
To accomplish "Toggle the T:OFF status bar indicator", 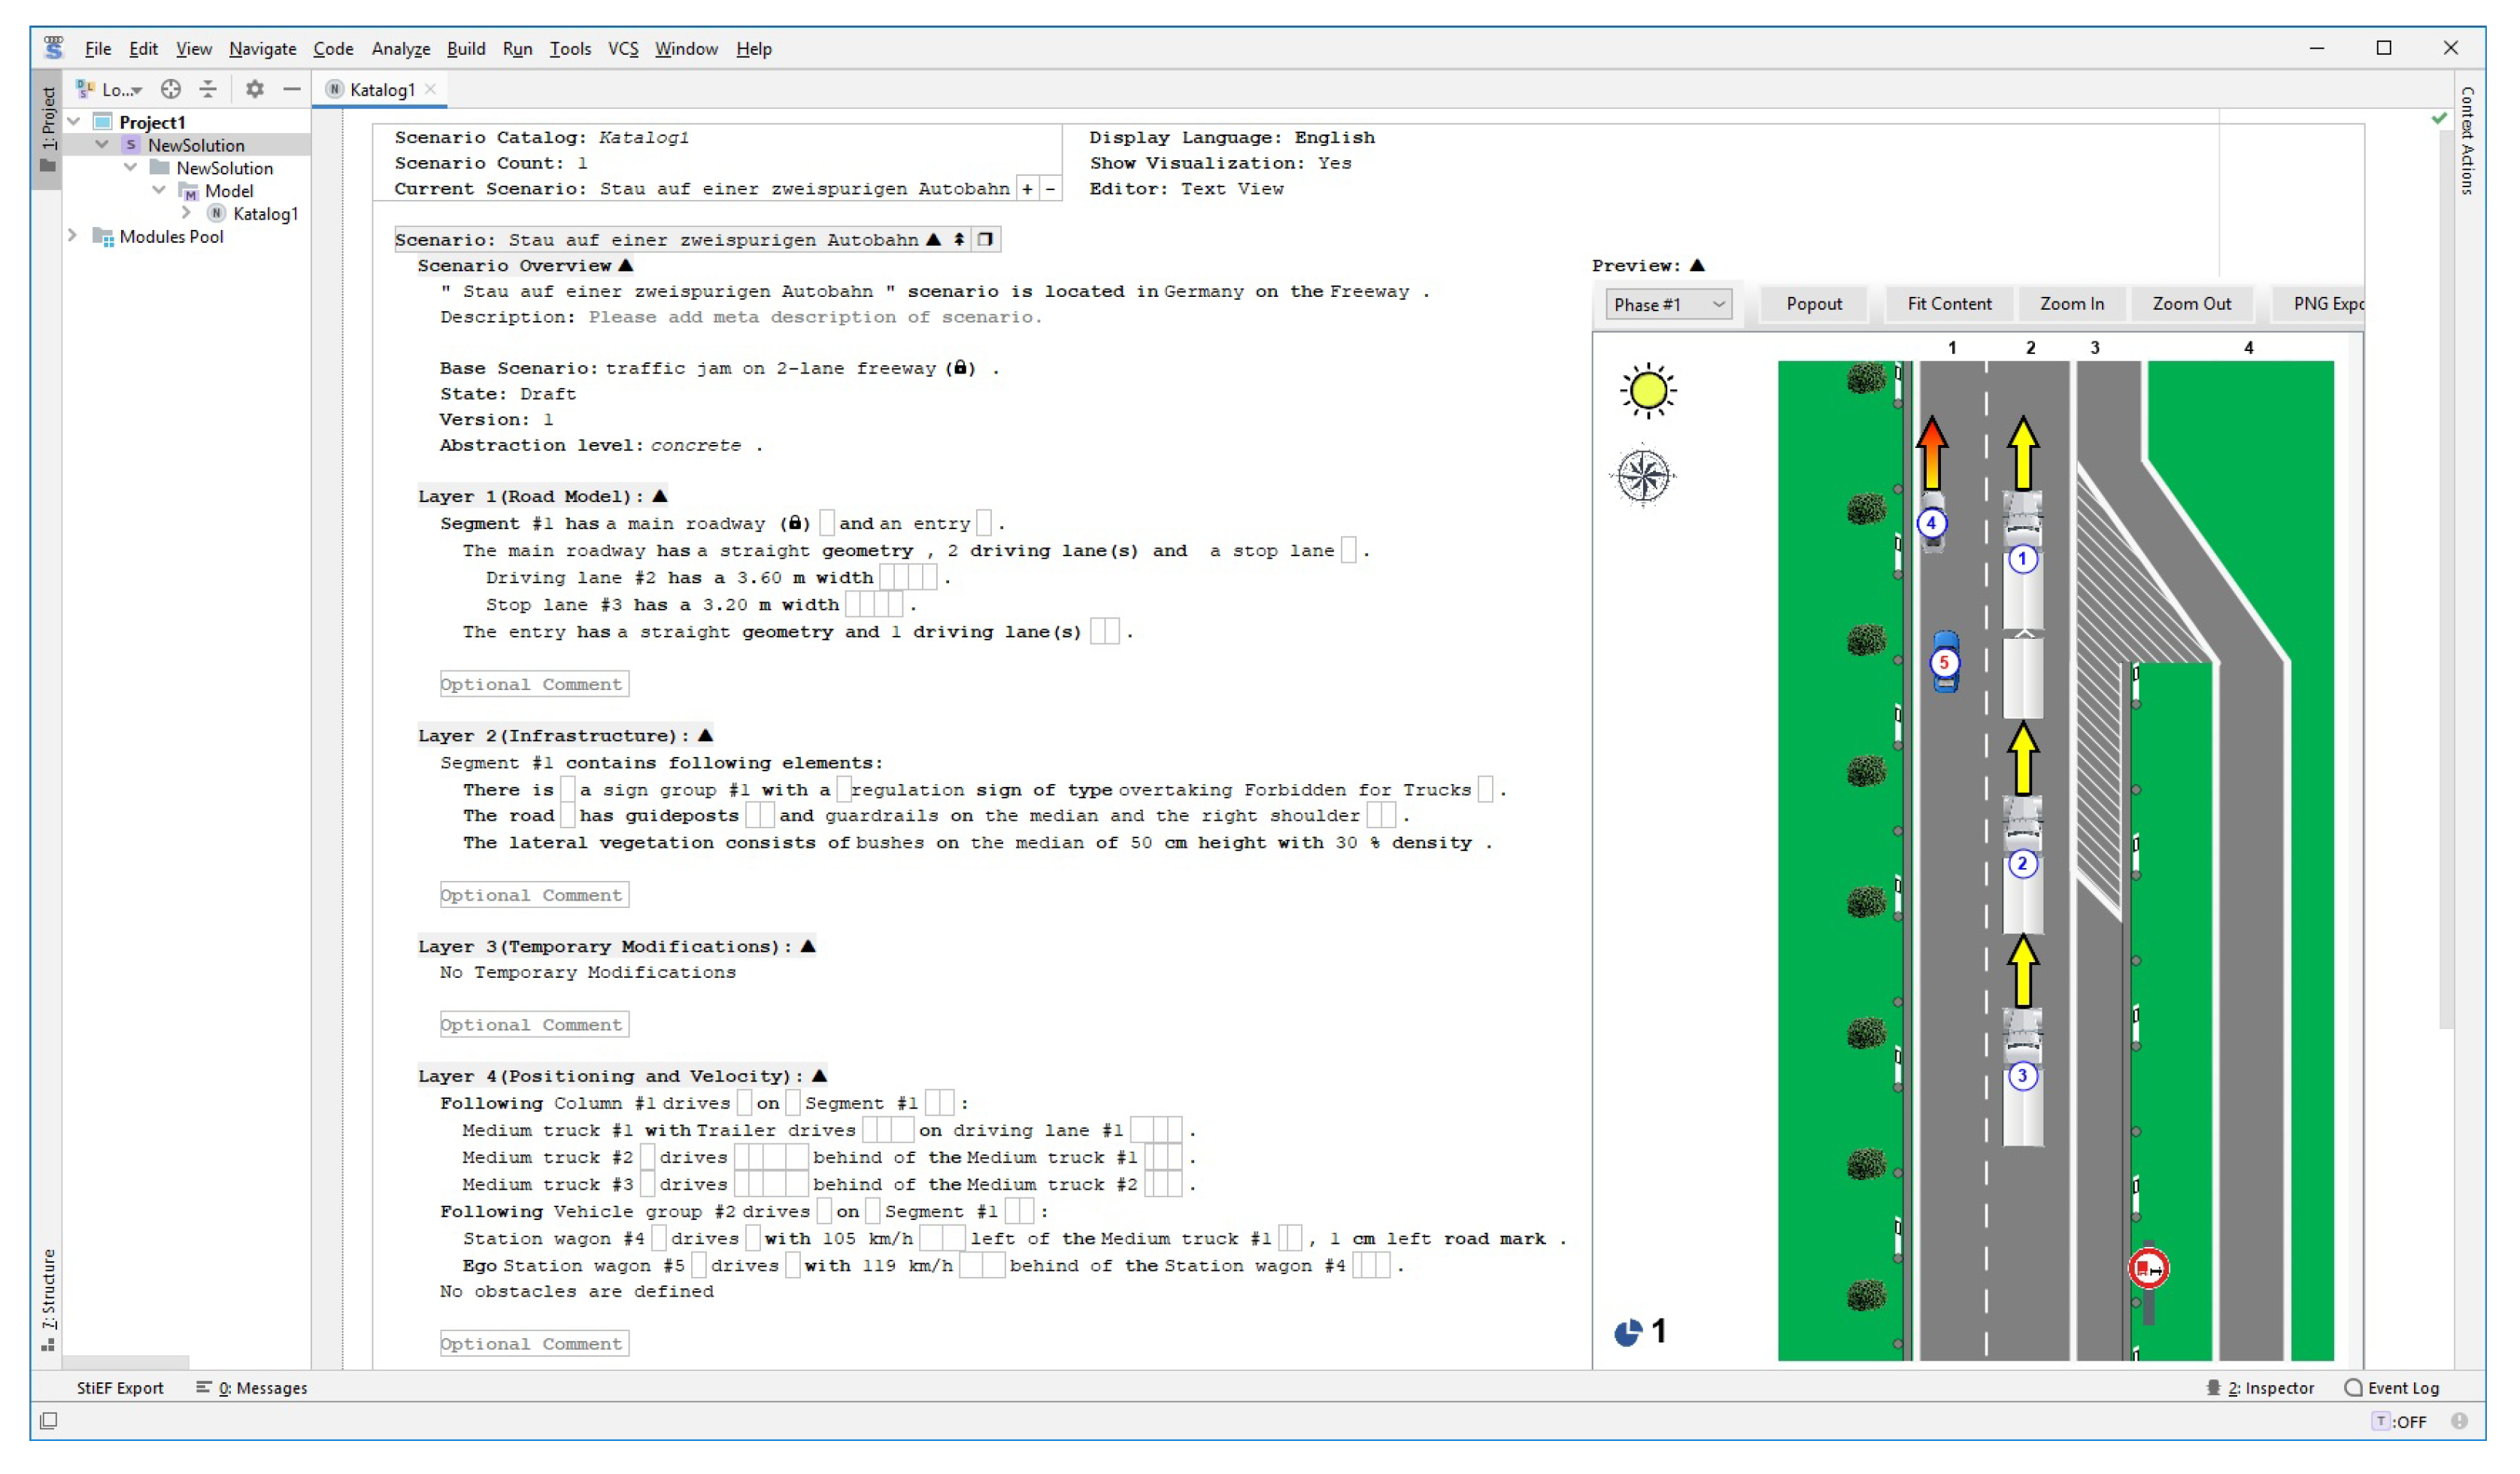I will (x=2400, y=1421).
